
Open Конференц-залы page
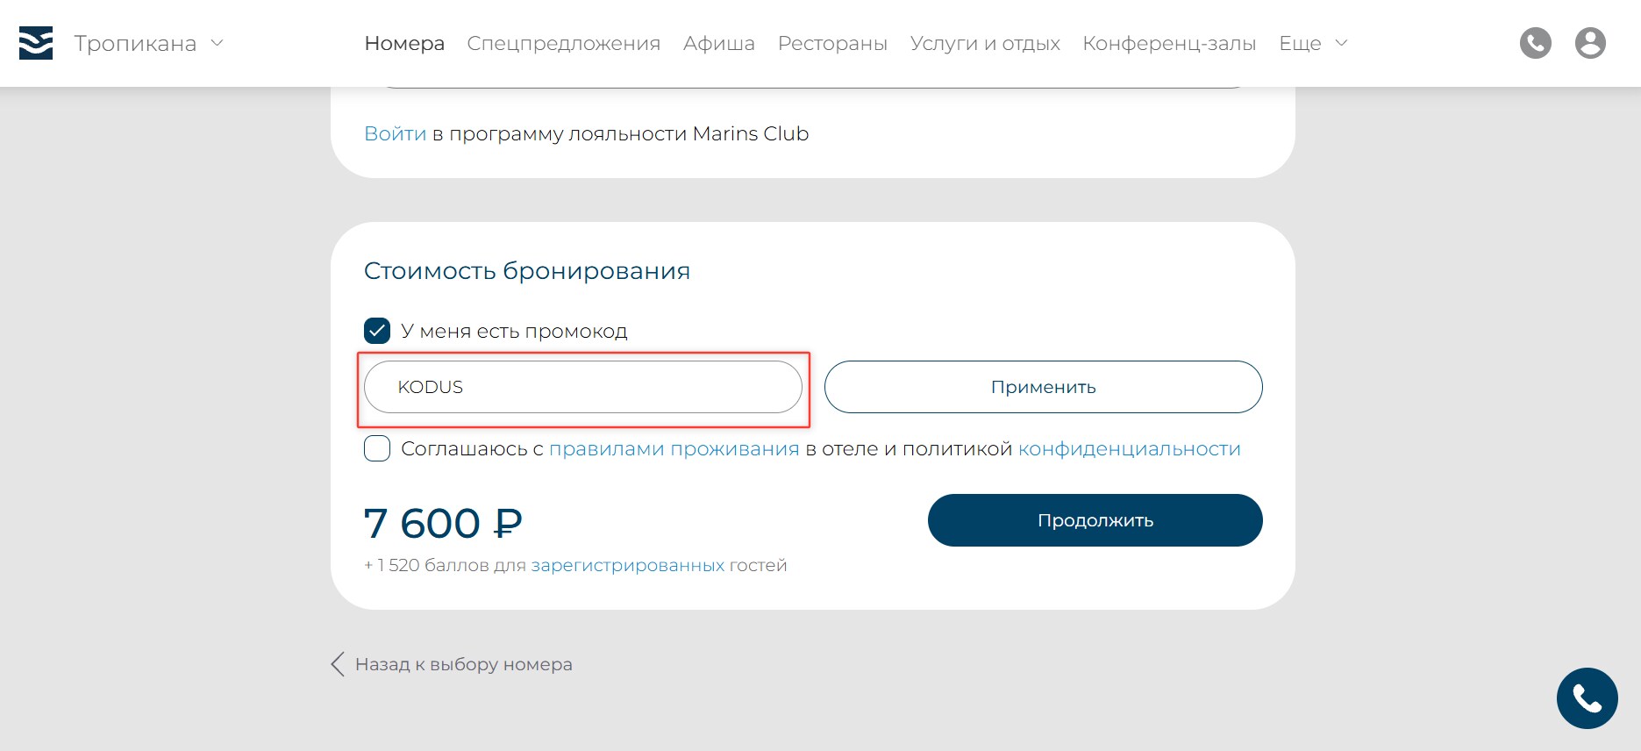click(1169, 44)
